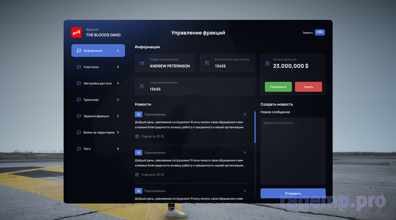This screenshot has height=220, width=396.
Task: Open the Настройка доступа menu item
Action: point(98,83)
